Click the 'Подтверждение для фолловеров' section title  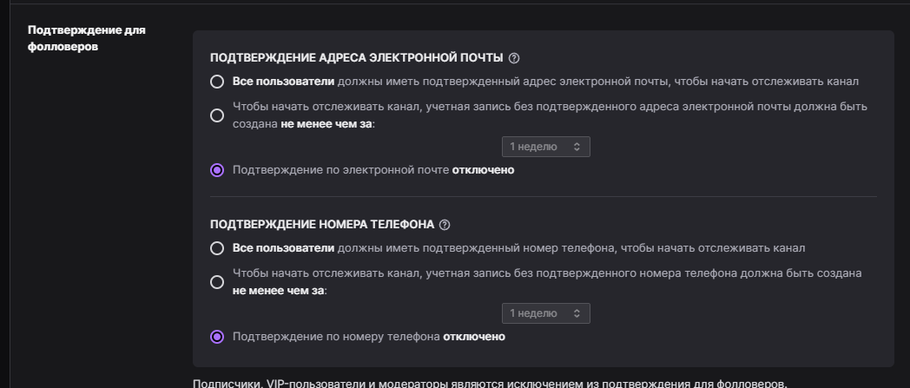tap(87, 38)
